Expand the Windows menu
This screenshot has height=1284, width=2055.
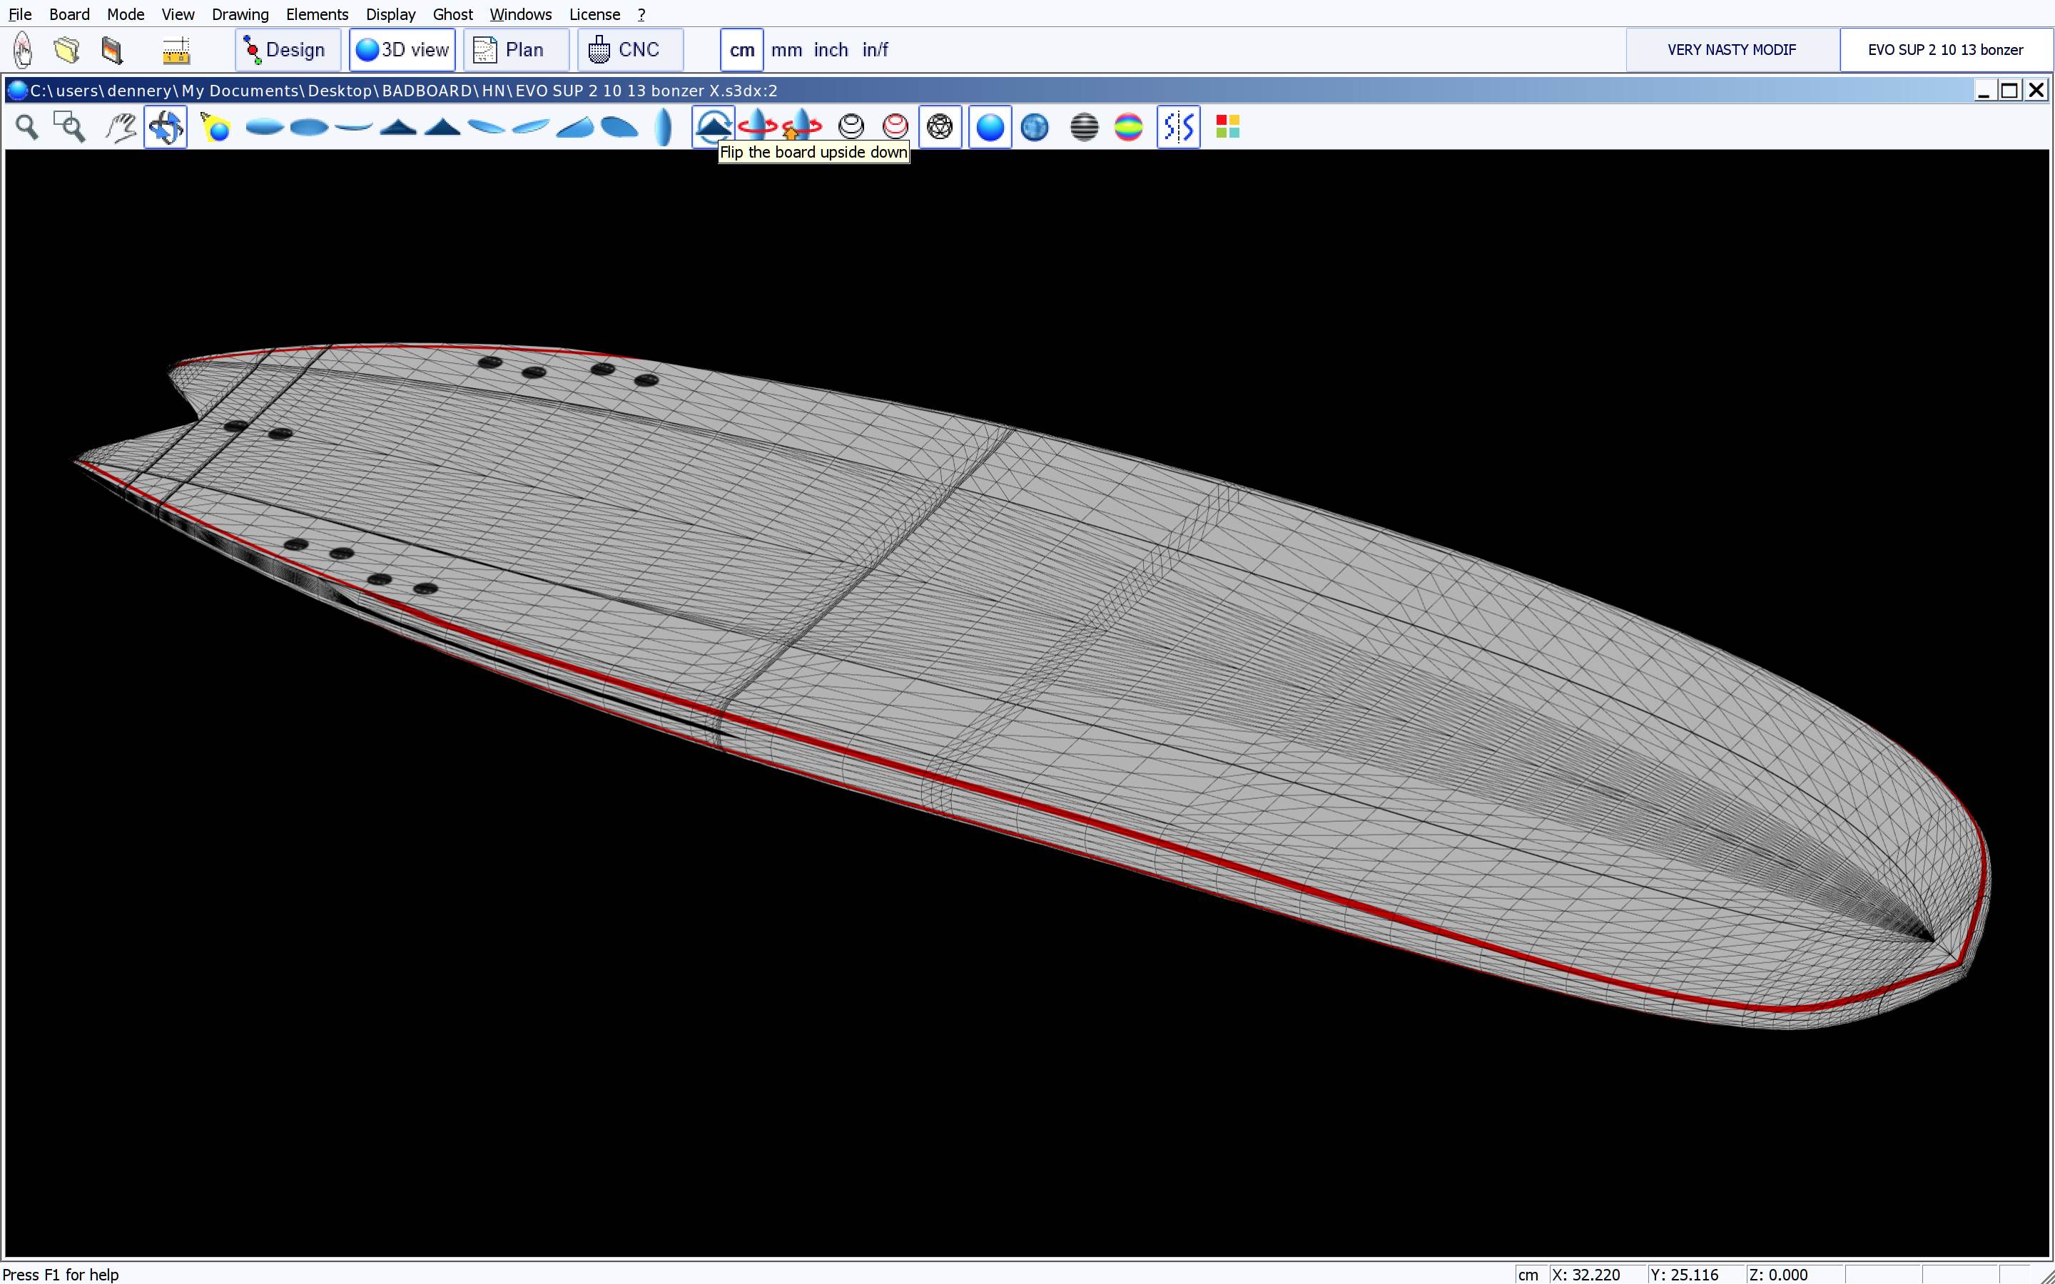[521, 14]
